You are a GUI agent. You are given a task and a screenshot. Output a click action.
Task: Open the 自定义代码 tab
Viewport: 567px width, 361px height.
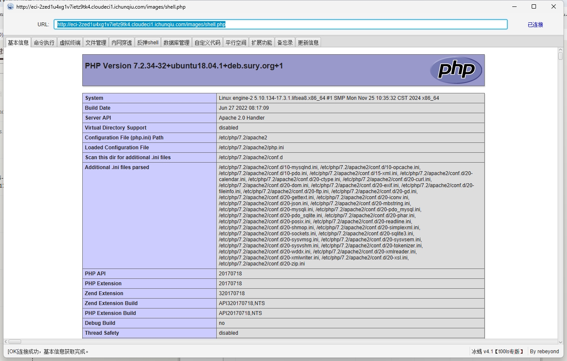pos(207,43)
